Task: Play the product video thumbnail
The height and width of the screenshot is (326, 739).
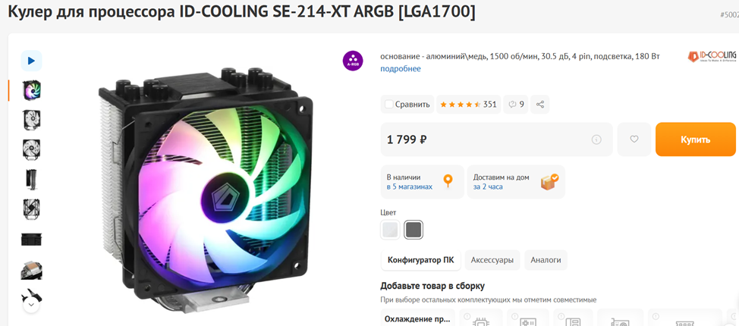Action: click(32, 61)
